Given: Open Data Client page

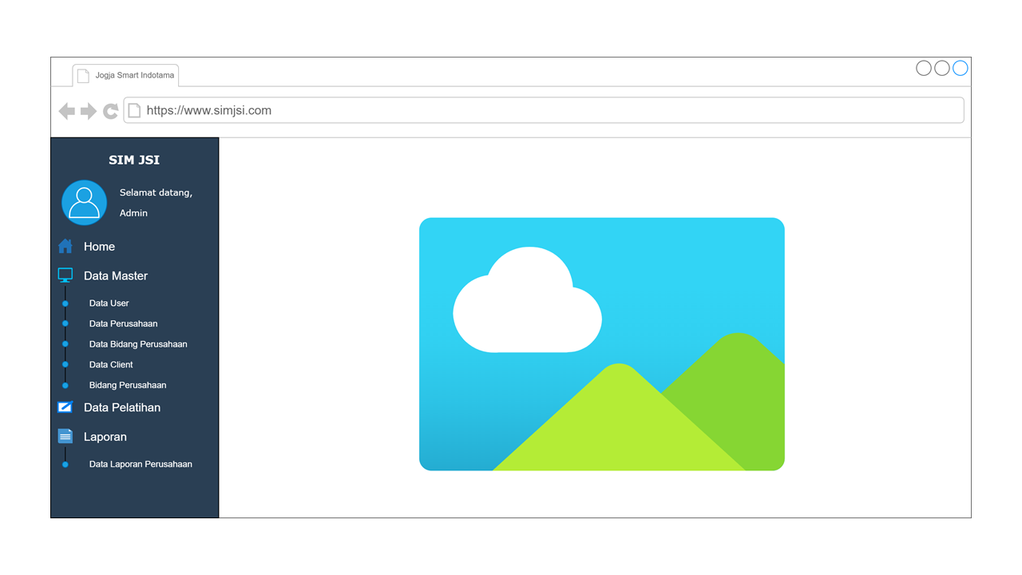Looking at the screenshot, I should 111,365.
